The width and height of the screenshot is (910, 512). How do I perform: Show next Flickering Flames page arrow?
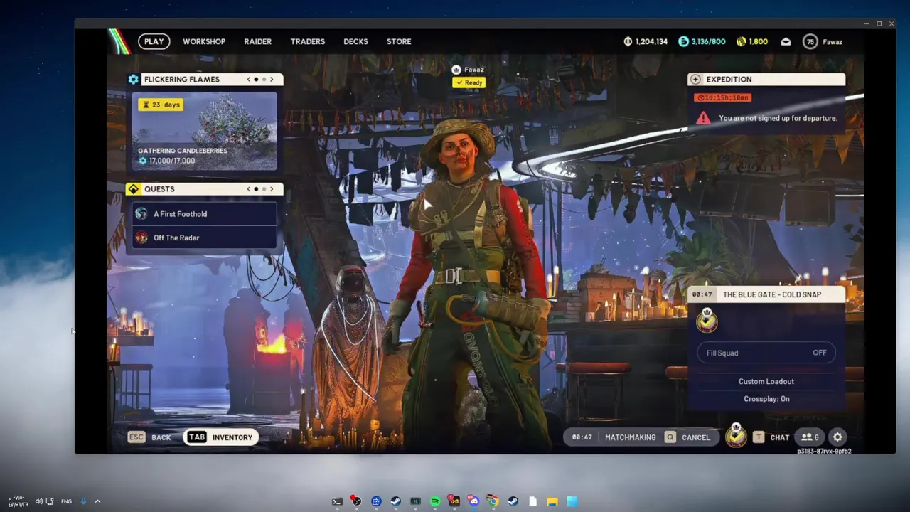[x=272, y=79]
